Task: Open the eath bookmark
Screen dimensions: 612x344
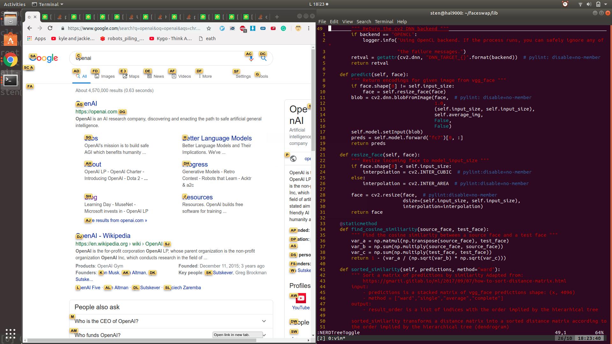Action: point(207,39)
